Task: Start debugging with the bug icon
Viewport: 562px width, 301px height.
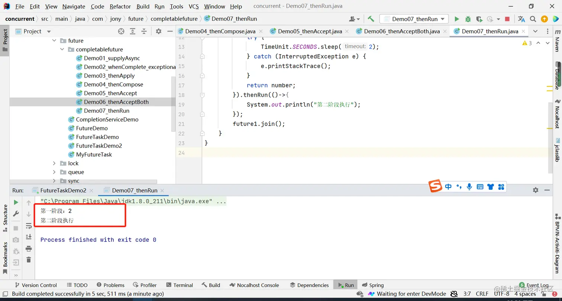Action: (468, 19)
